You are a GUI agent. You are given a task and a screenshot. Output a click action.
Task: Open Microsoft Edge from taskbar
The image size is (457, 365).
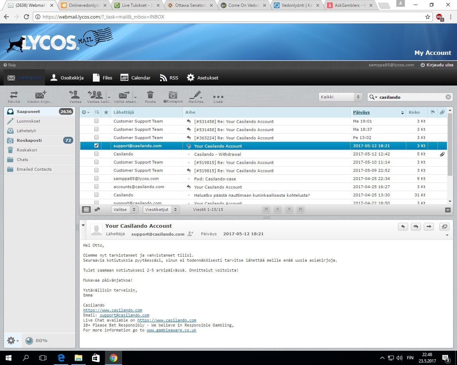coord(61,358)
